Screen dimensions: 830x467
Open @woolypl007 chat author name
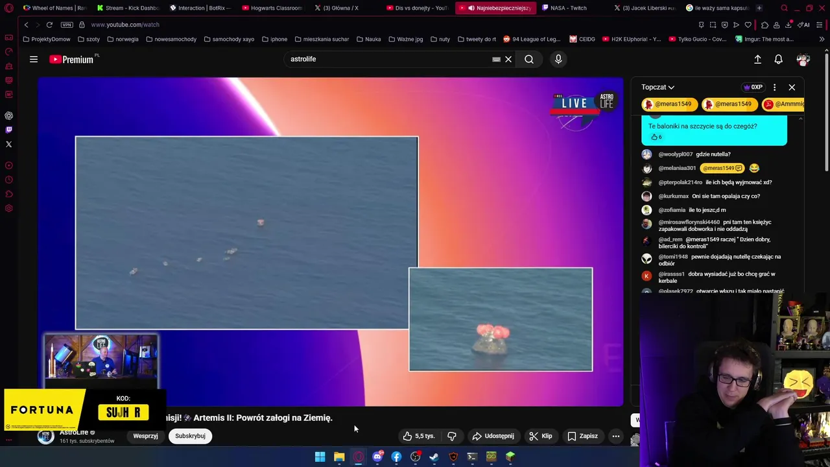676,154
